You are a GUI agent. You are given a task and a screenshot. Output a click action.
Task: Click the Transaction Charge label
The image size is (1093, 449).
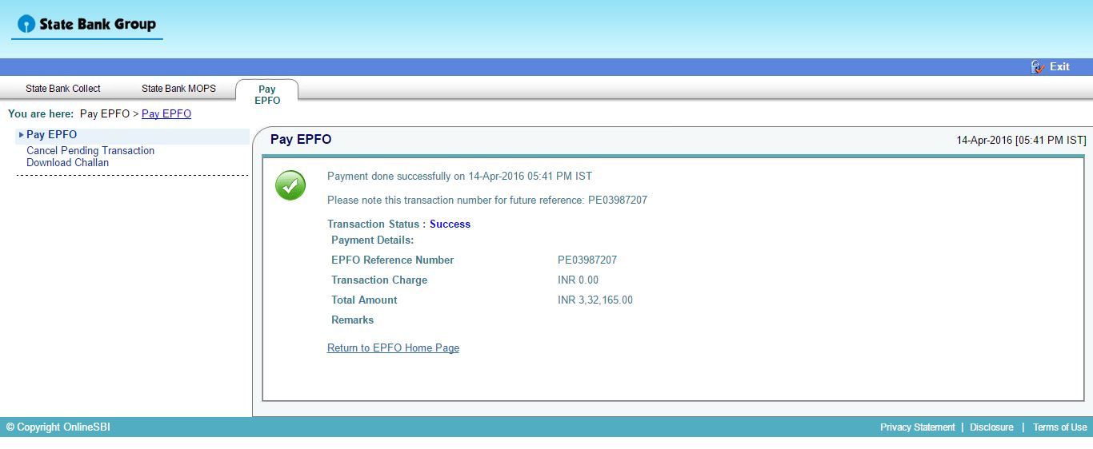click(379, 280)
